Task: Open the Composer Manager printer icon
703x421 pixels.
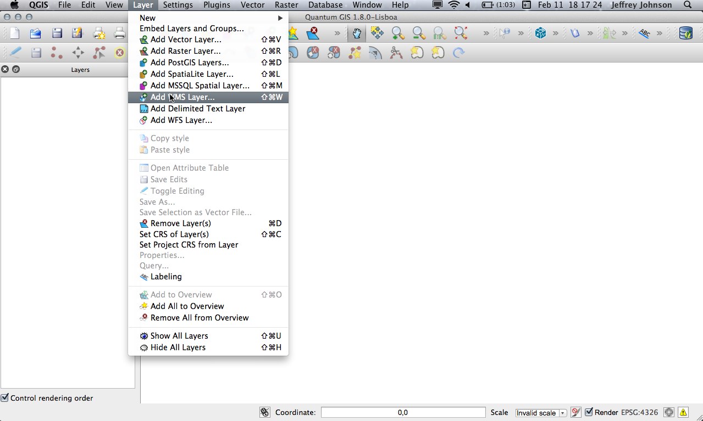Action: (120, 33)
